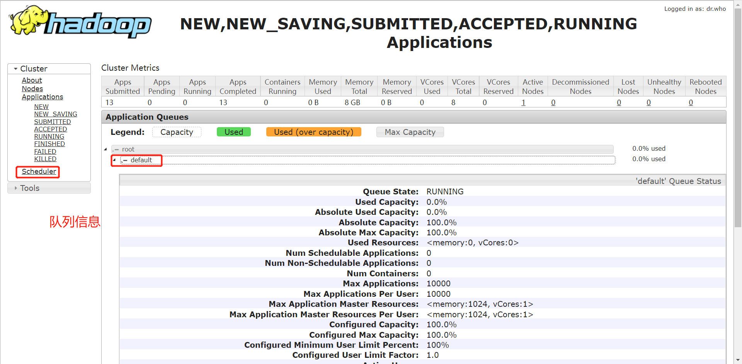Click the Used Resources value

point(472,243)
